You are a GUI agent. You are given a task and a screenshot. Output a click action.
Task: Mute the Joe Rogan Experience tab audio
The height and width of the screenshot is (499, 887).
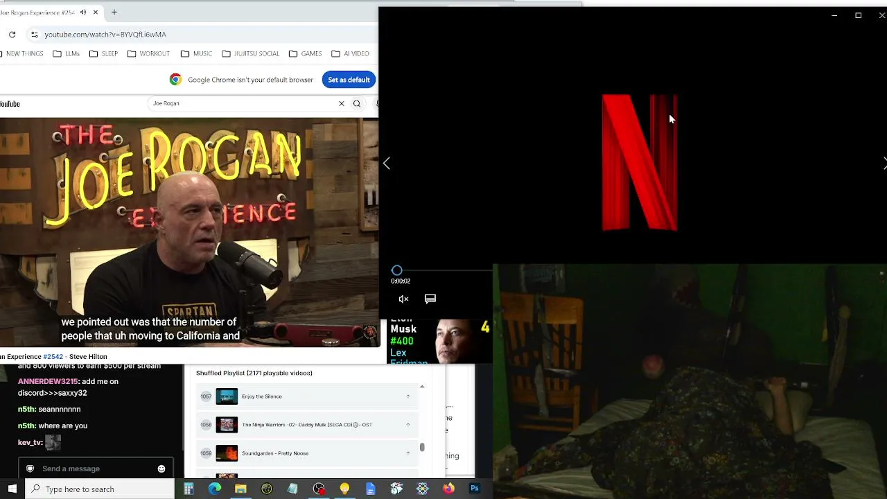(83, 12)
